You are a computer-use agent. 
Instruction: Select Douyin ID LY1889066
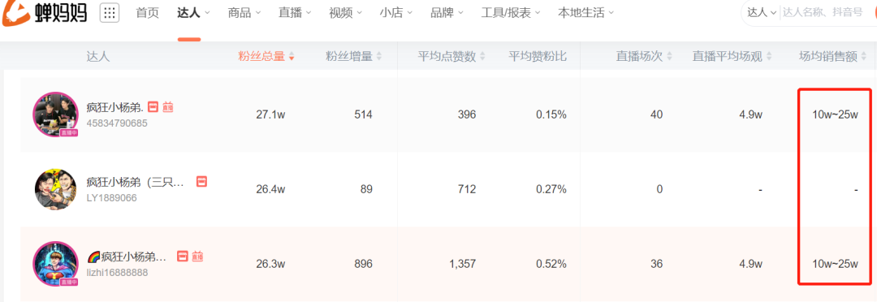pyautogui.click(x=111, y=198)
